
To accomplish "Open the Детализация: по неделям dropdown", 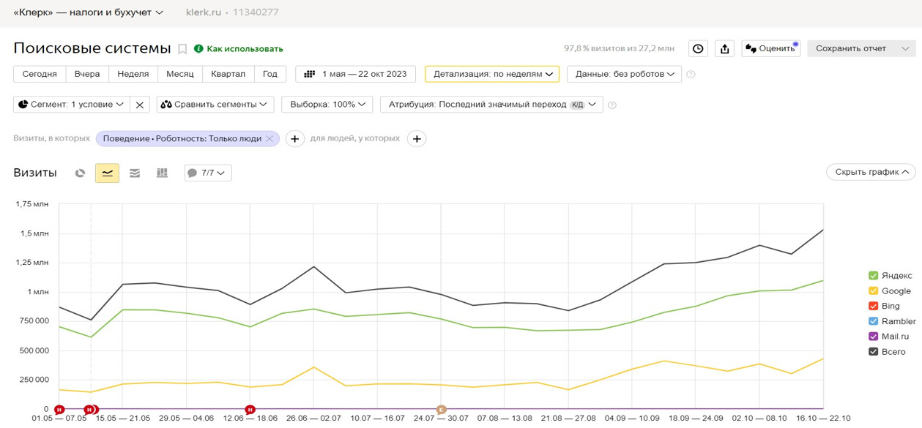I will point(492,74).
